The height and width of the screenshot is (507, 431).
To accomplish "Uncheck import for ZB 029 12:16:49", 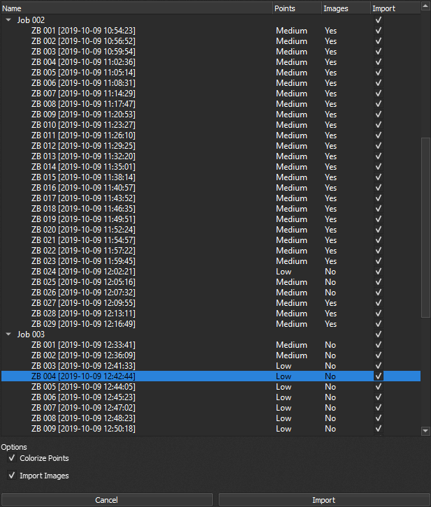I will tap(379, 324).
